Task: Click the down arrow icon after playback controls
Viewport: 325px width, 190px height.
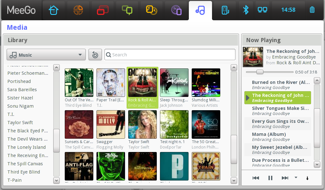Action: tap(307, 178)
